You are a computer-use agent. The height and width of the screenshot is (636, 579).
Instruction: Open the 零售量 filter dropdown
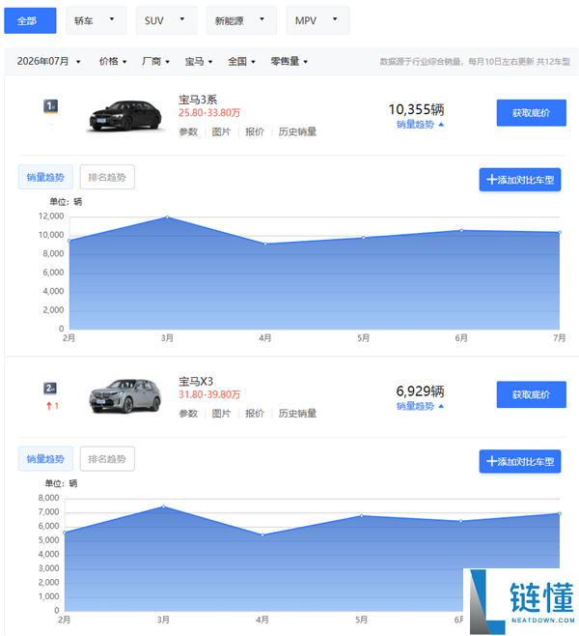point(289,61)
